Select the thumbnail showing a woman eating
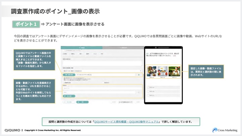Viewport: 242px width, 136px height. tap(174, 71)
